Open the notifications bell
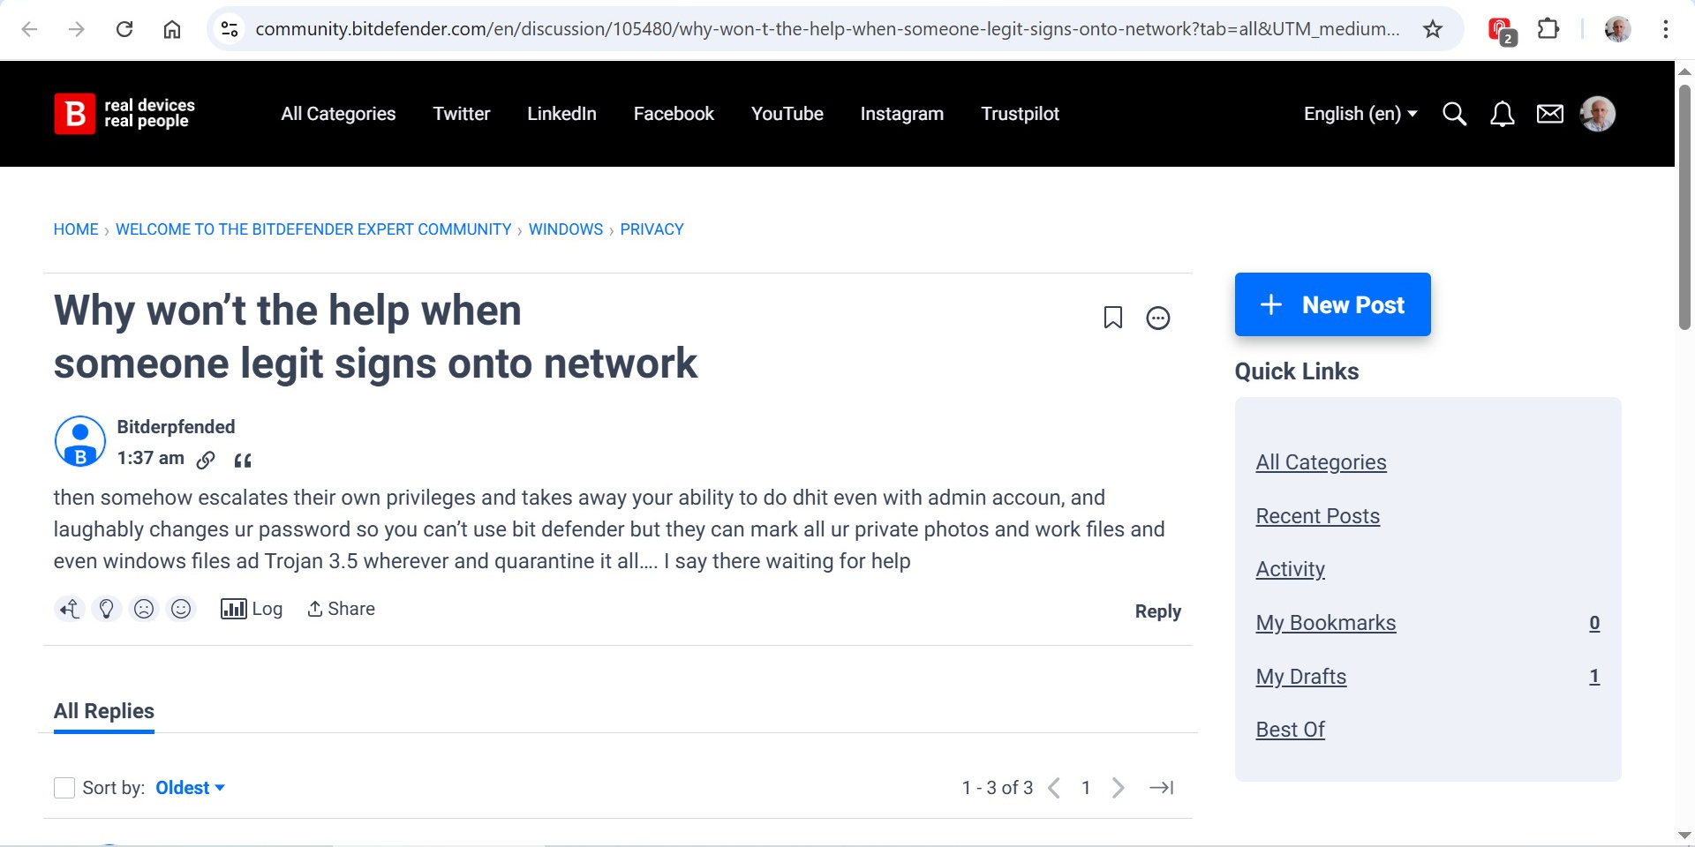The image size is (1695, 847). (1502, 114)
